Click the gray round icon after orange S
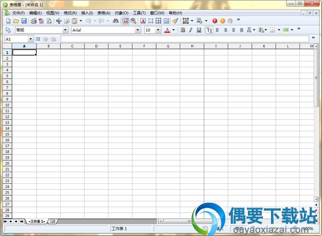The image size is (322, 236). coord(230,21)
